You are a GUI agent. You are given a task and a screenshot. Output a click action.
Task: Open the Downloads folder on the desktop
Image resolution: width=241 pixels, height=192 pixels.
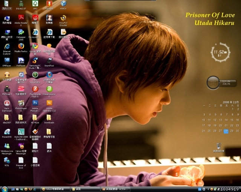49,119
